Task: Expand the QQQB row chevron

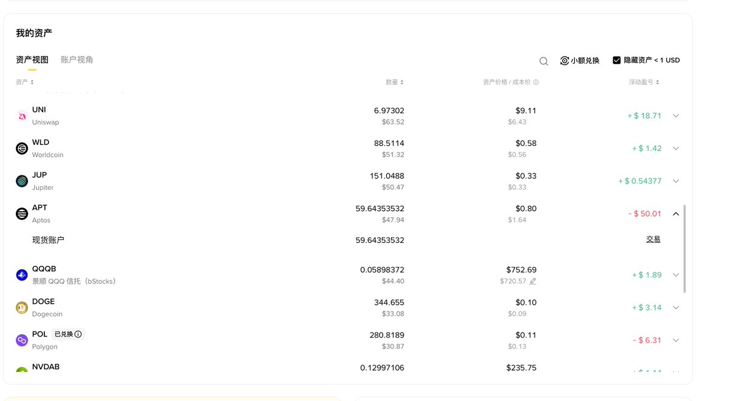Action: point(676,275)
